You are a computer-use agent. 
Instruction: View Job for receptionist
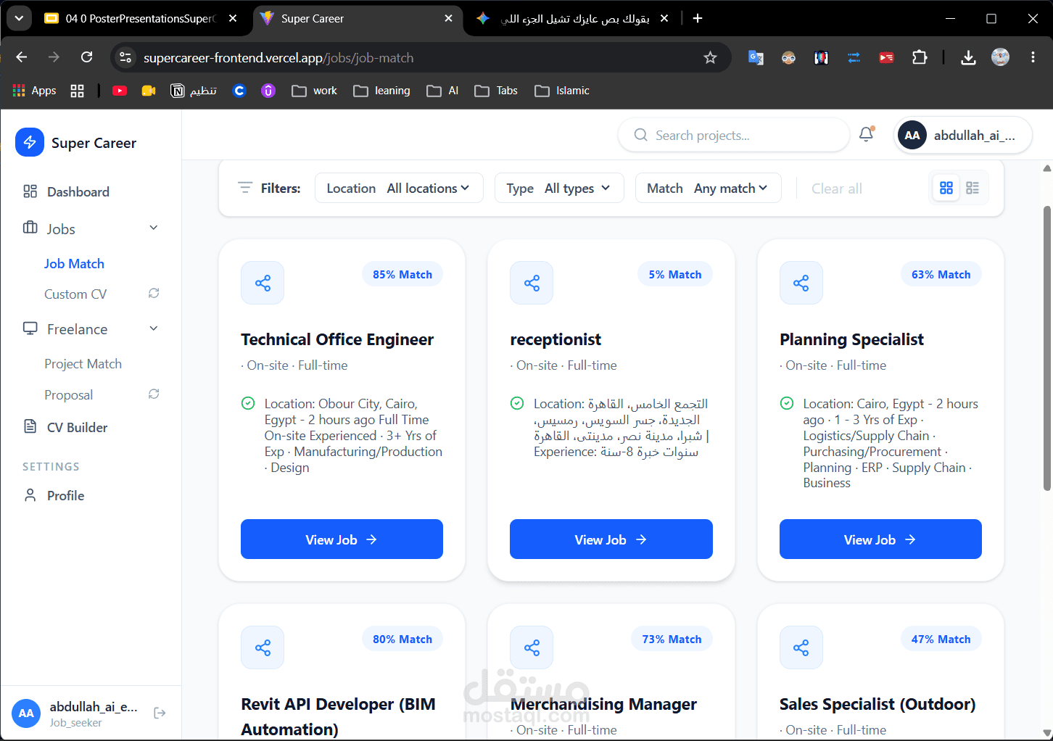click(611, 539)
